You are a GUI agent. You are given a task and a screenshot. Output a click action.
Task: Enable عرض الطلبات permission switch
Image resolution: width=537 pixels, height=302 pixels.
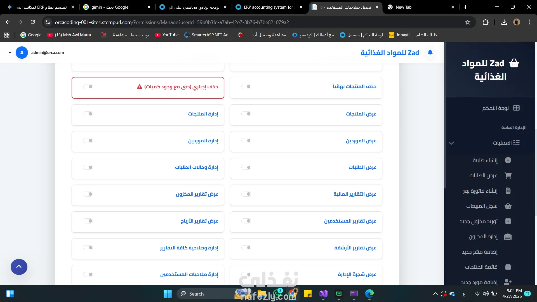point(246,167)
